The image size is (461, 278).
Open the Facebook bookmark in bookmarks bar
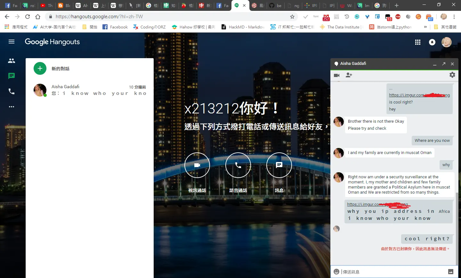tap(115, 27)
